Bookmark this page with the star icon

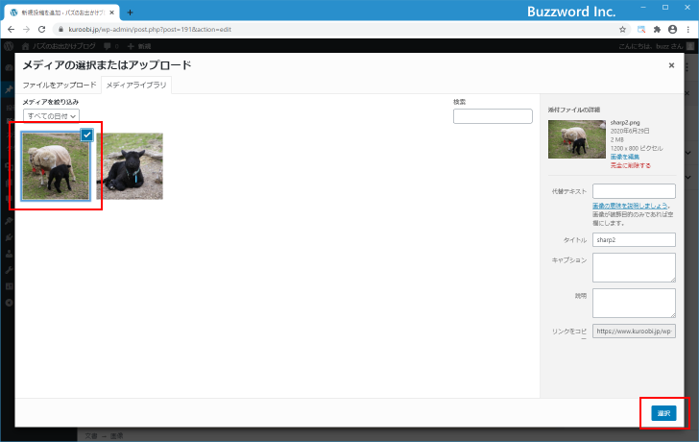click(x=623, y=30)
